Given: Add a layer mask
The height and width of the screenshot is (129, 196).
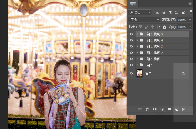Looking at the screenshot, I should (155, 109).
